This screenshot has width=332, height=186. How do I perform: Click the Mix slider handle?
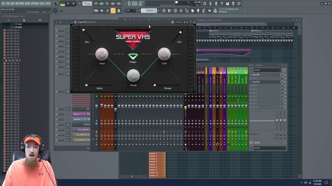[x=84, y=30]
